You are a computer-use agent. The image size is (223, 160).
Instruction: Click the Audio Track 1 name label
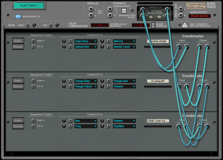coord(29,5)
